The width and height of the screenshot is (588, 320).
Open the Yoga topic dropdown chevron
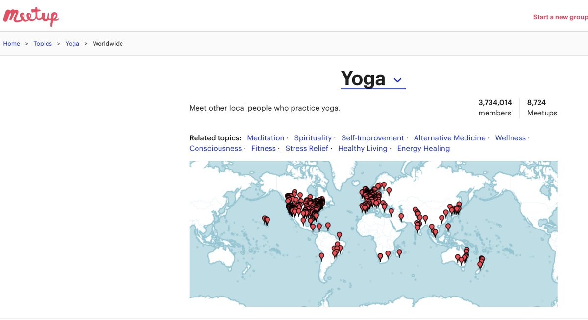click(398, 80)
